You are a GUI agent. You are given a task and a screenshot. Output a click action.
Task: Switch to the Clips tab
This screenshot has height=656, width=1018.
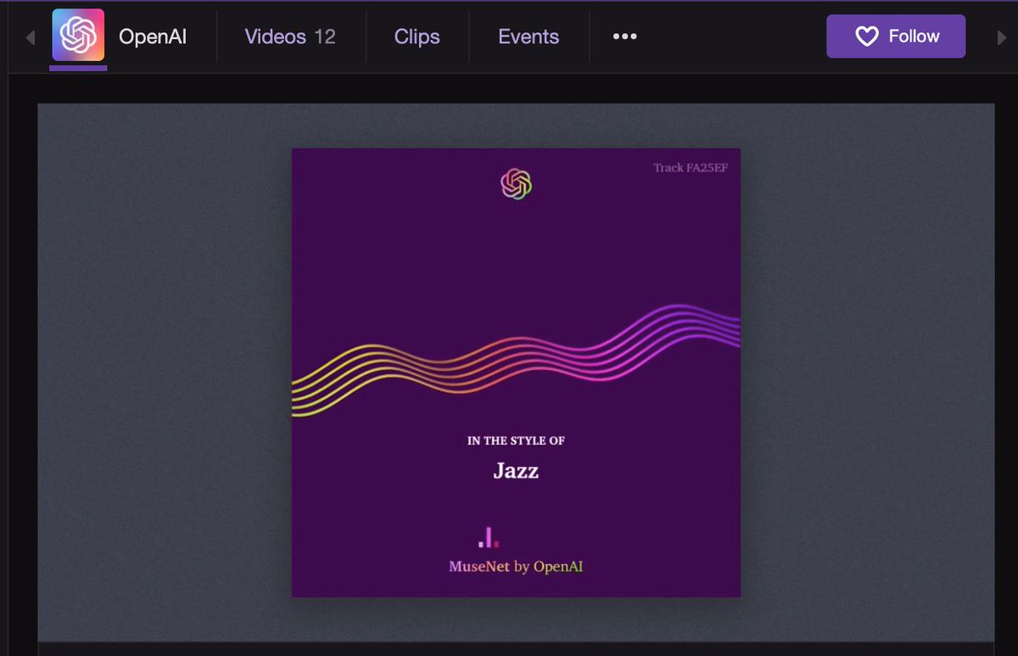417,36
